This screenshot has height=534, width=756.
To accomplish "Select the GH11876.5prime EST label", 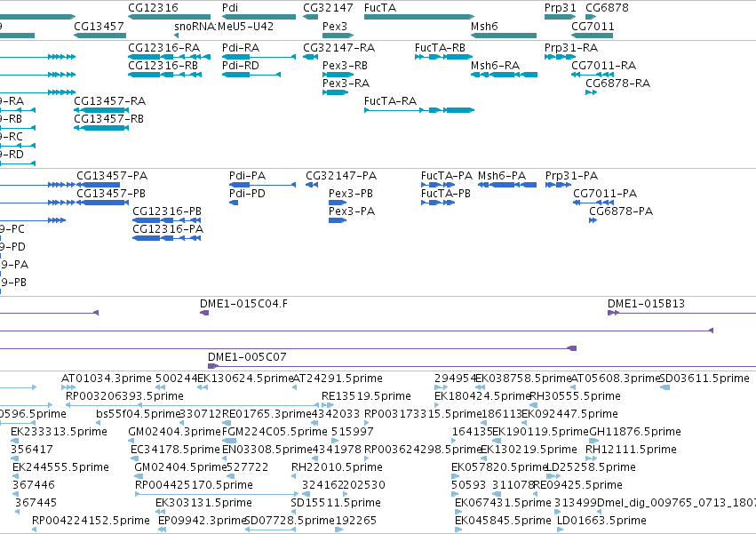I will coord(635,431).
